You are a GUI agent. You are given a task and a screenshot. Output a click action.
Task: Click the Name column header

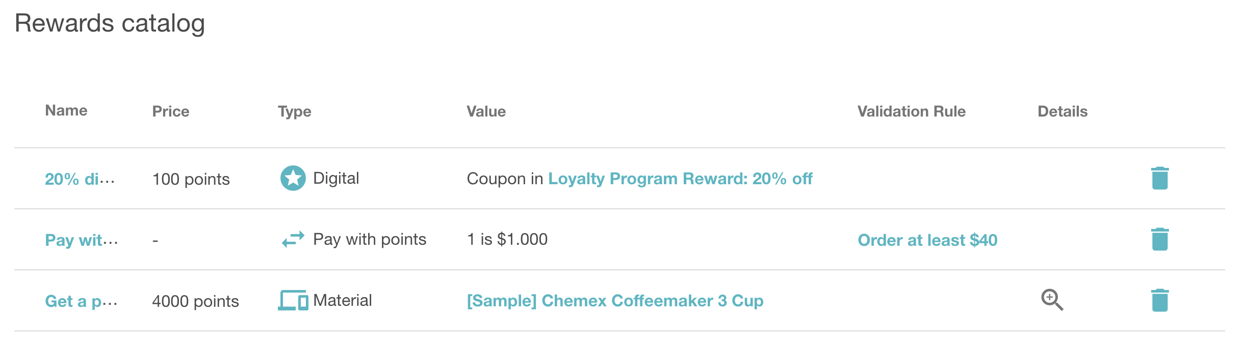pyautogui.click(x=66, y=110)
